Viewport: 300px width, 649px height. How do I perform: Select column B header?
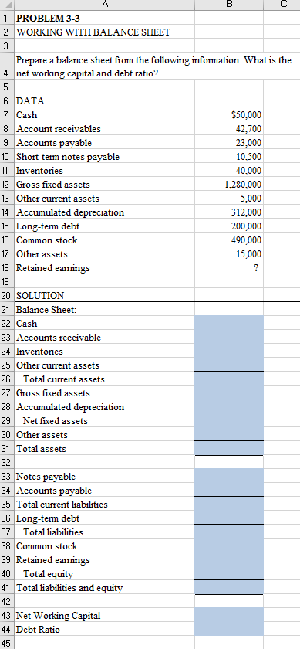[x=229, y=5]
